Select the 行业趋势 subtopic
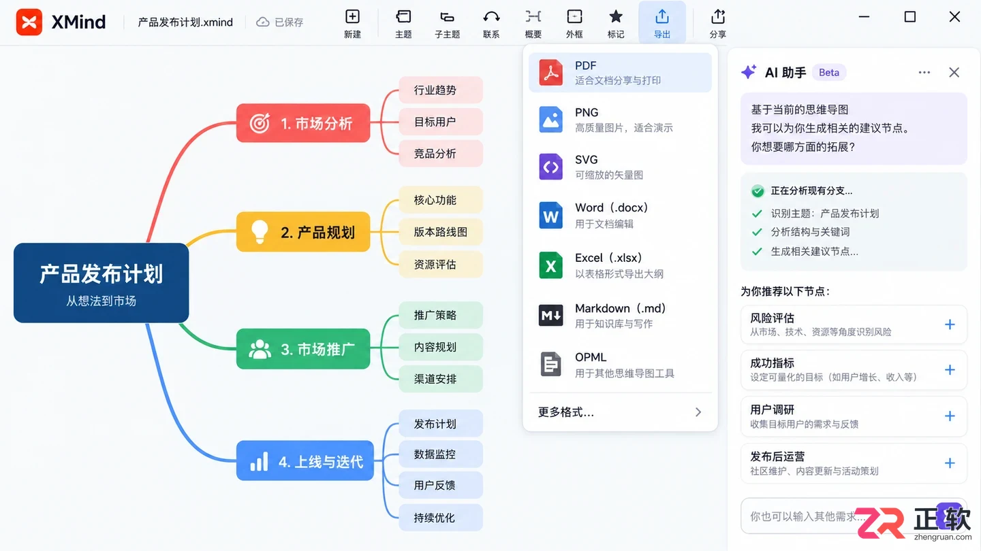This screenshot has height=551, width=981. pos(441,90)
